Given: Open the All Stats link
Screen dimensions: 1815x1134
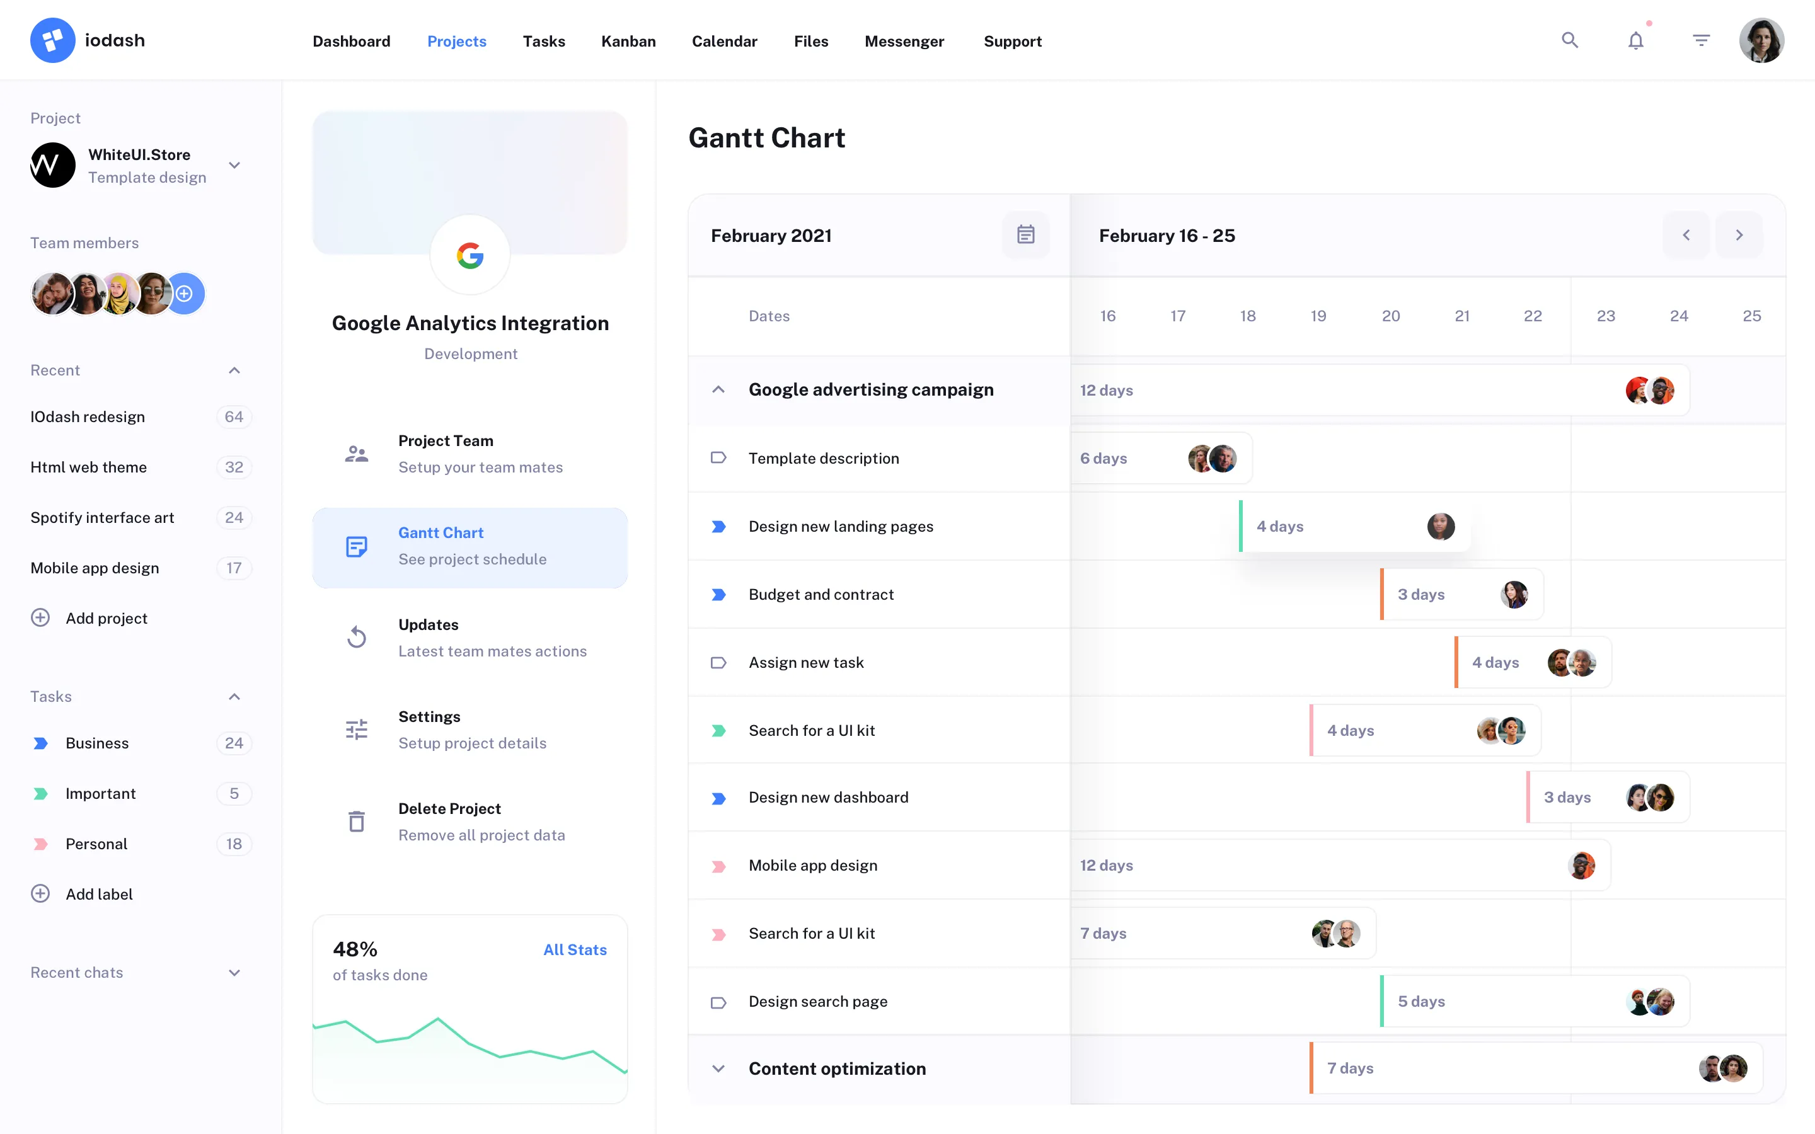Looking at the screenshot, I should (x=575, y=949).
